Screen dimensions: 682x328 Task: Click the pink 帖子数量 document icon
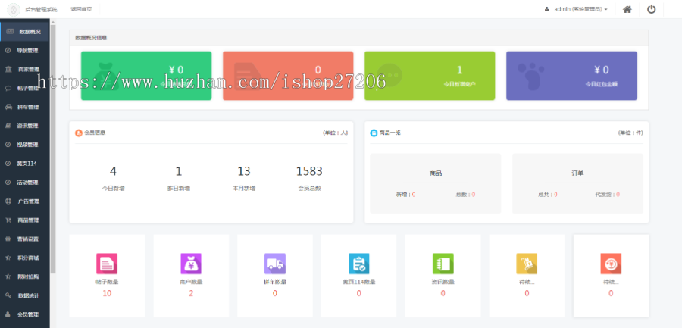click(x=107, y=264)
